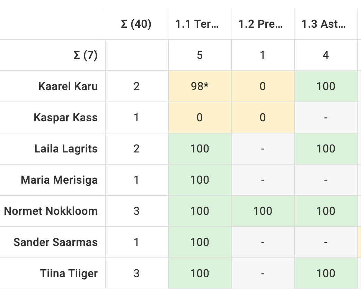The image size is (361, 289).
Task: Click Kaspar Kass's 0 score in 1.1
Action: click(200, 117)
